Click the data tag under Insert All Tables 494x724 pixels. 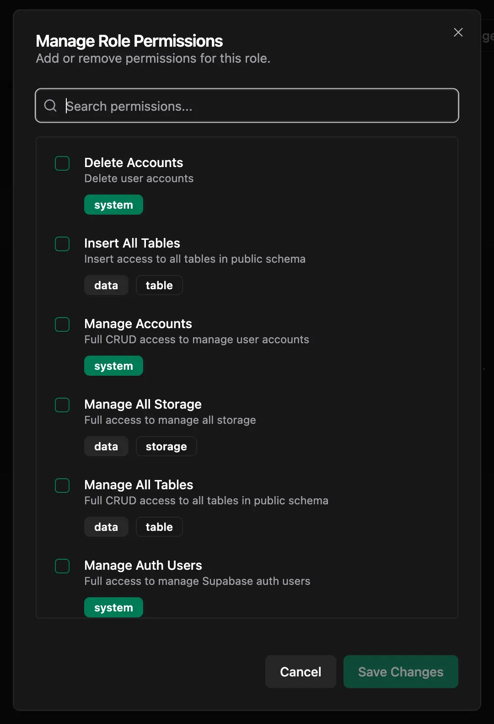pos(106,285)
